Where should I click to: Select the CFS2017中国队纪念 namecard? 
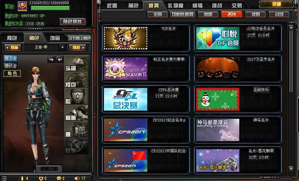pyautogui.click(x=125, y=160)
